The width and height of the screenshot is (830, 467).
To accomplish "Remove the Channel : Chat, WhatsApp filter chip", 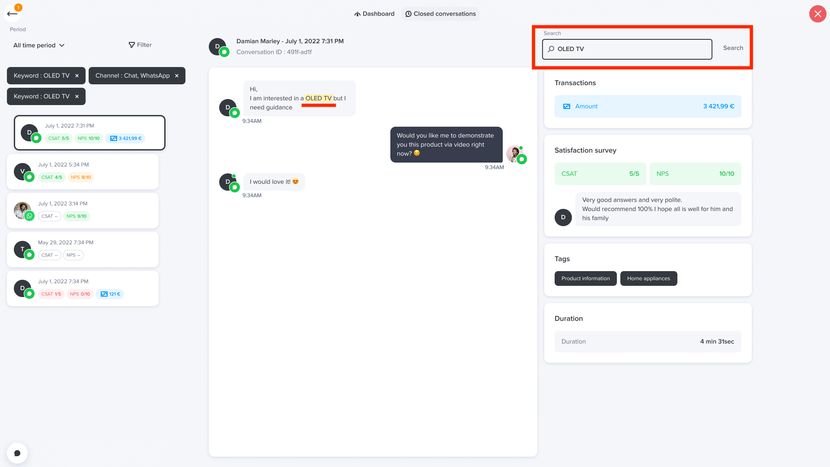I will [x=177, y=76].
